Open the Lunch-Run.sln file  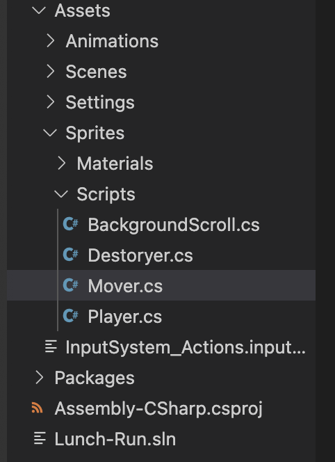pyautogui.click(x=115, y=439)
